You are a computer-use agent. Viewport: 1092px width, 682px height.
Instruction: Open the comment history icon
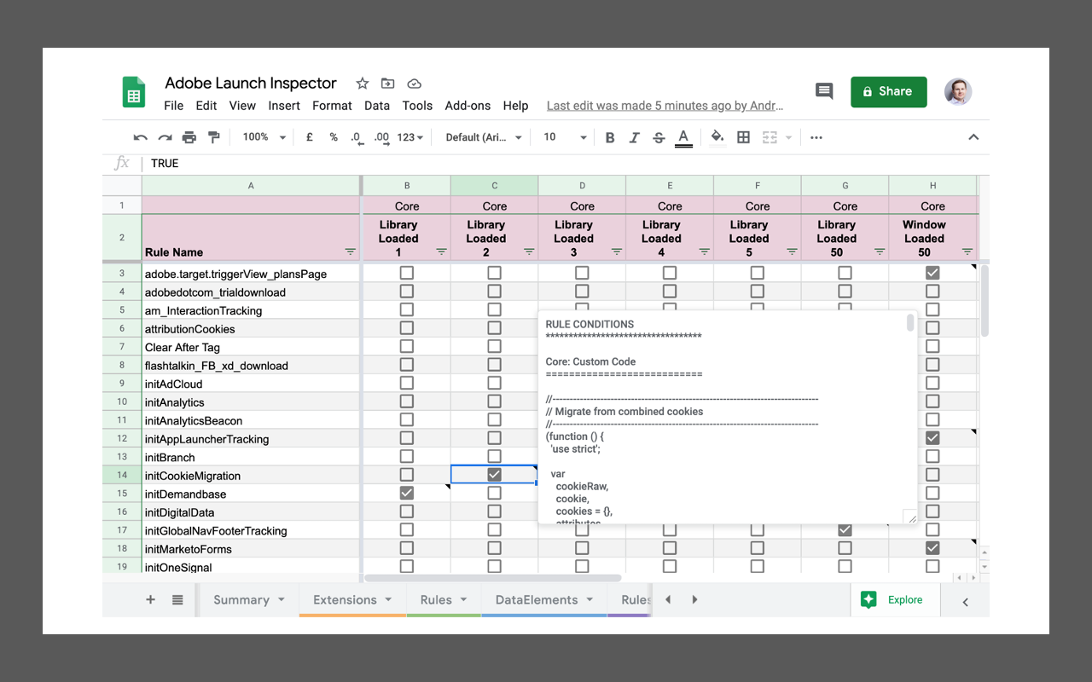click(x=824, y=91)
